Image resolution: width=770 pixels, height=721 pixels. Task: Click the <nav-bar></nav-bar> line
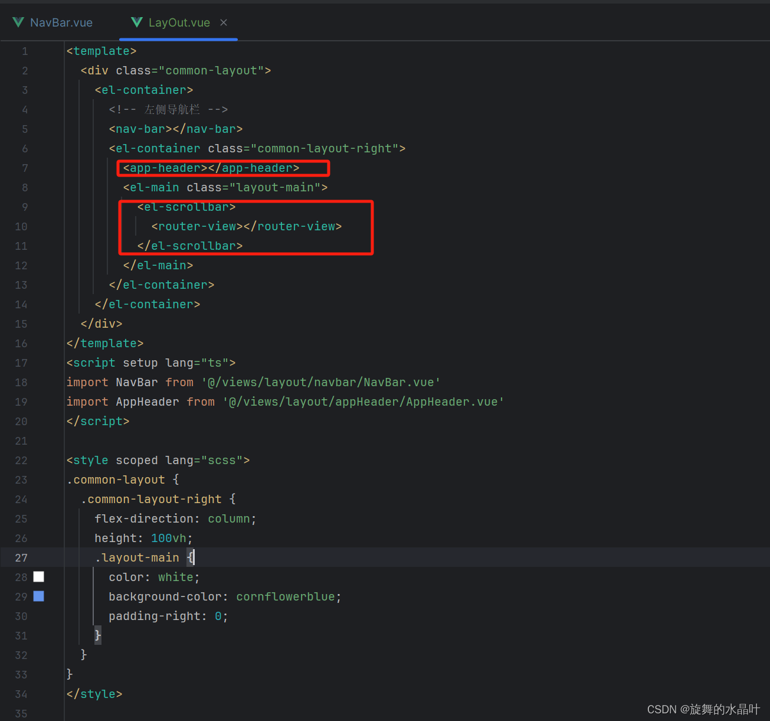tap(176, 129)
